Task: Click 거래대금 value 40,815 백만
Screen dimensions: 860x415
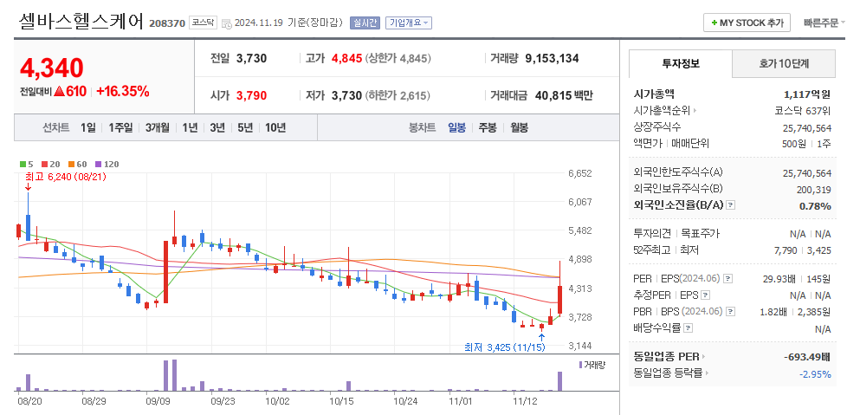Action: tap(564, 95)
